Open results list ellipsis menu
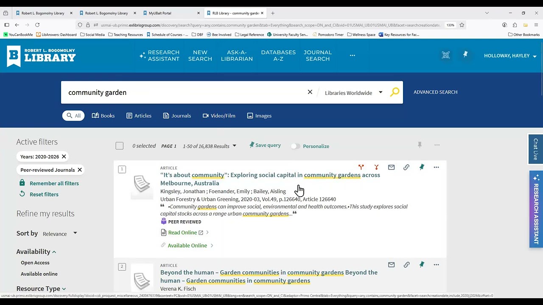Image resolution: width=543 pixels, height=305 pixels. coord(437,145)
